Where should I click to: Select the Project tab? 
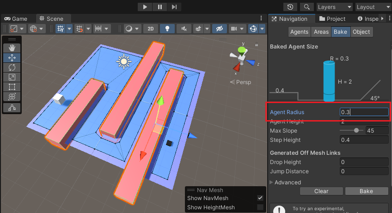coord(332,19)
